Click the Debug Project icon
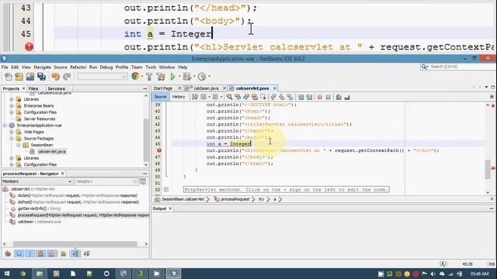 point(187,77)
